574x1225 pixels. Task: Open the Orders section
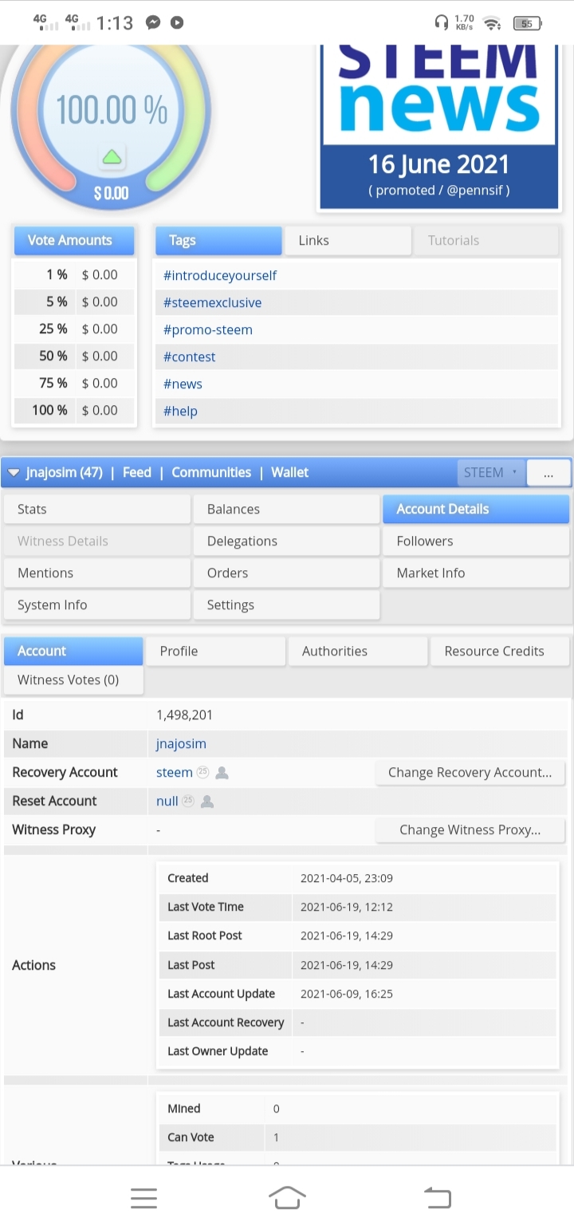(287, 573)
